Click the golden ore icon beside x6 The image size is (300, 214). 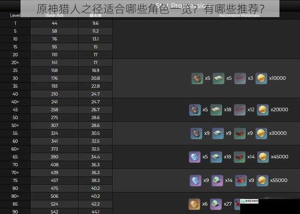click(194, 204)
